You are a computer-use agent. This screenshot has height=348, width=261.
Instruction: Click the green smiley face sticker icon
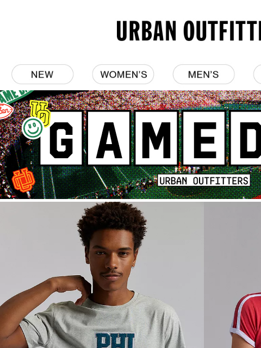coord(33,128)
